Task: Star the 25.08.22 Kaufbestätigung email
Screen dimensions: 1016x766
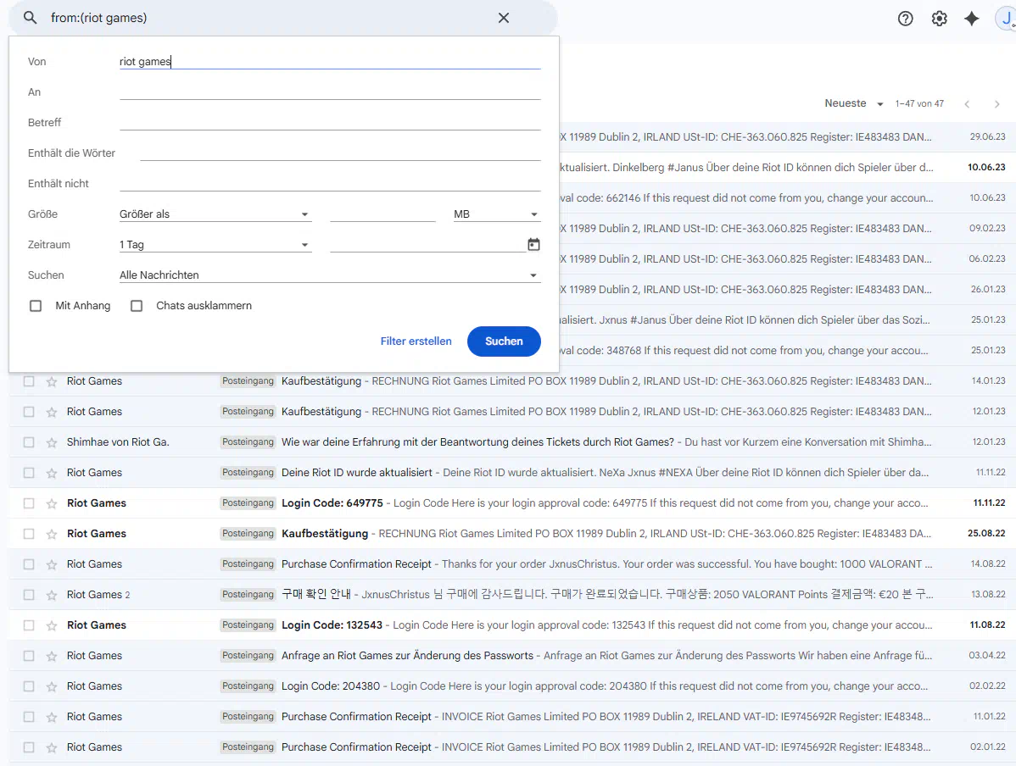Action: [52, 534]
